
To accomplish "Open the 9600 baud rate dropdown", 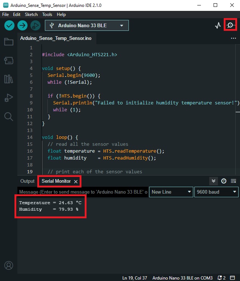I will (216, 192).
